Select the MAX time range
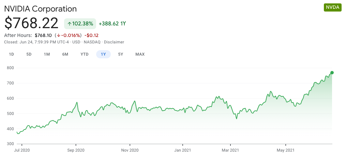The height and width of the screenshot is (156, 345). [140, 54]
